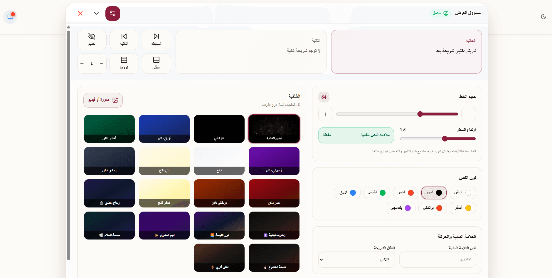The height and width of the screenshot is (278, 552).
Task: Choose dark purple background (أرجواني داكن)
Action: click(274, 161)
